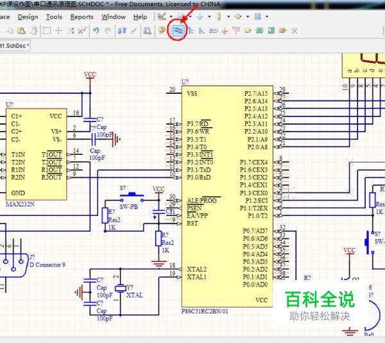Viewport: 385px width, 343px height.
Task: Select the Place Port tool
Action: click(282, 31)
